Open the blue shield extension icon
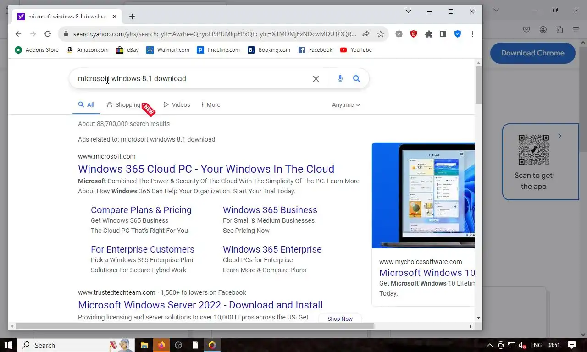Screen dimensions: 587x352 458,34
